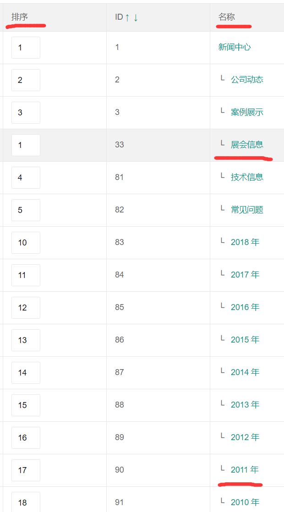Open the 2018 年 category link
The height and width of the screenshot is (512, 284).
245,242
